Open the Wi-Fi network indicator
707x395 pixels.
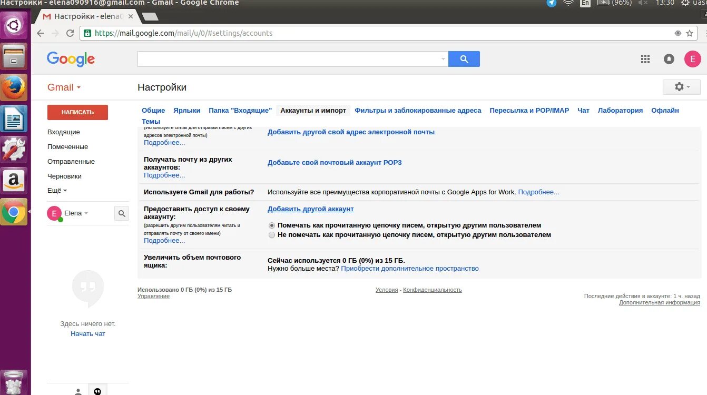point(568,3)
